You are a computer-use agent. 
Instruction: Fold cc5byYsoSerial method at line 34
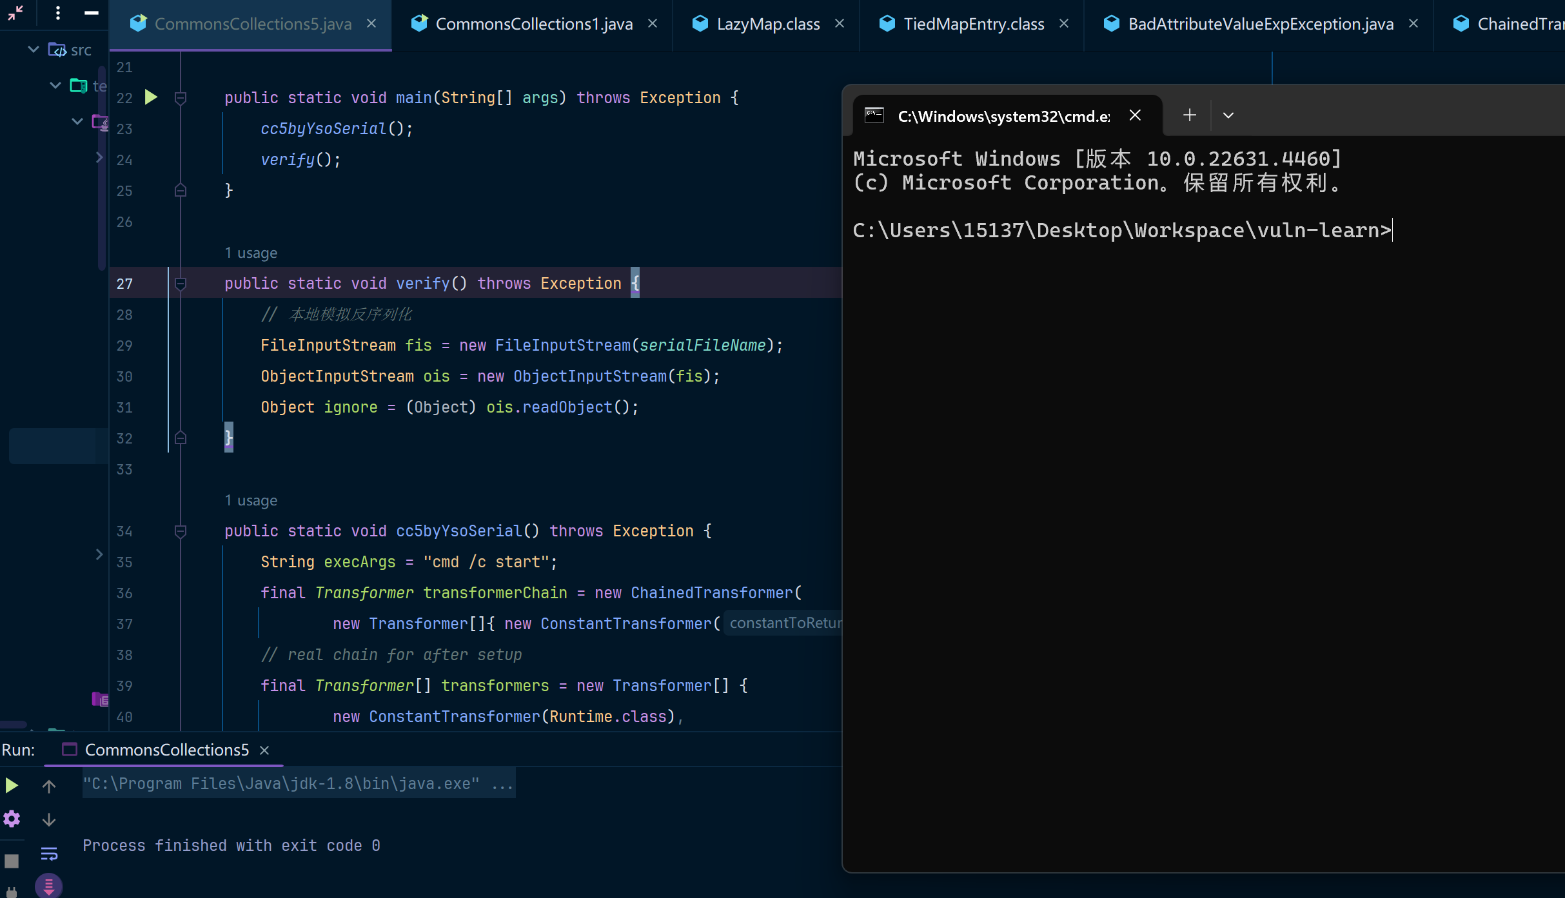[x=181, y=531]
